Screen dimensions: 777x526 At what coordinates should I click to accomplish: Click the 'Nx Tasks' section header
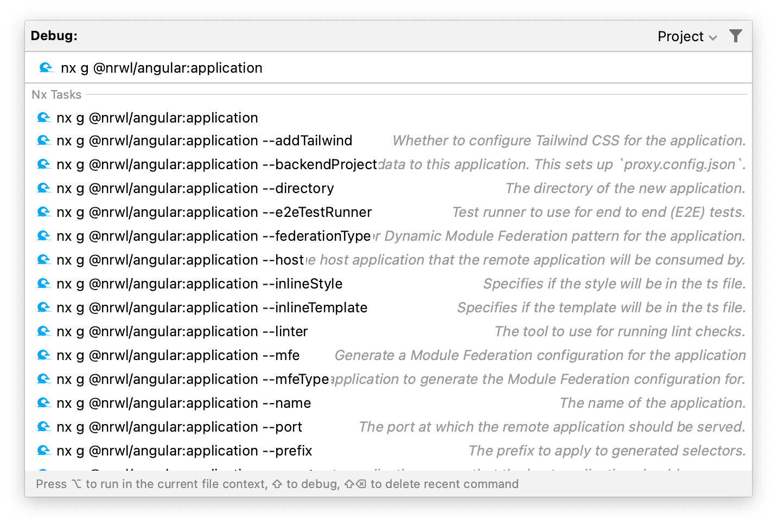coord(56,94)
